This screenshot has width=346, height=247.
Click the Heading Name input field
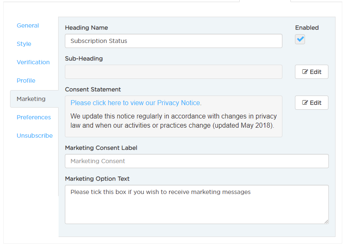[x=174, y=41]
